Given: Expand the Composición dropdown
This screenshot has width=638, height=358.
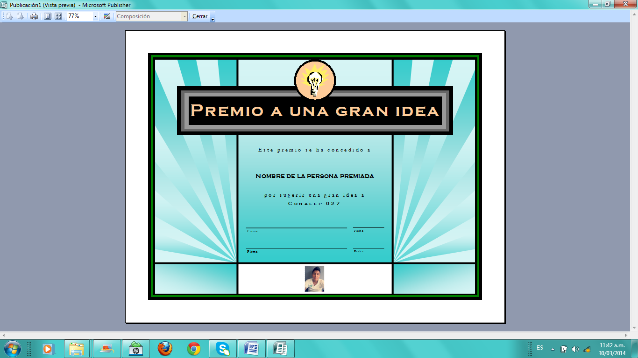Looking at the screenshot, I should click(x=185, y=15).
